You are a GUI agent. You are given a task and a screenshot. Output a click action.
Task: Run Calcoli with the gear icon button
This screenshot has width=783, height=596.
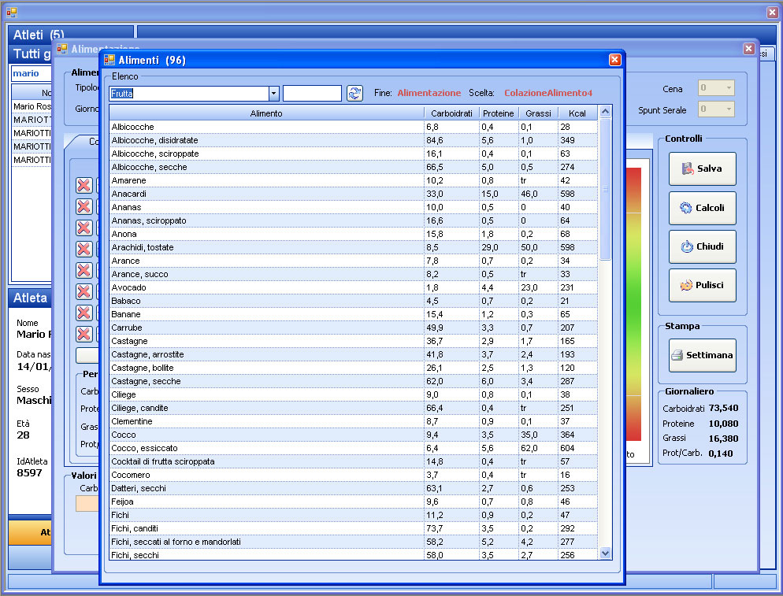click(702, 208)
